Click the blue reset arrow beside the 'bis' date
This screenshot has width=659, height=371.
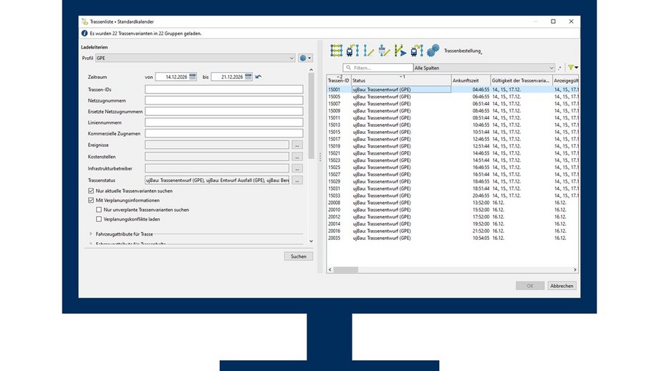point(258,77)
